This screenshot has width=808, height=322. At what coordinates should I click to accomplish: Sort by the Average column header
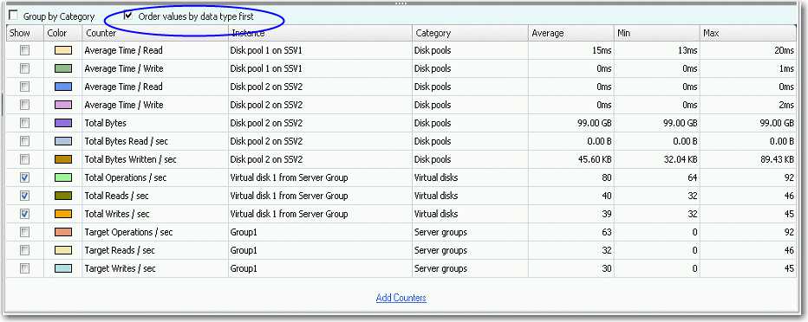click(572, 33)
